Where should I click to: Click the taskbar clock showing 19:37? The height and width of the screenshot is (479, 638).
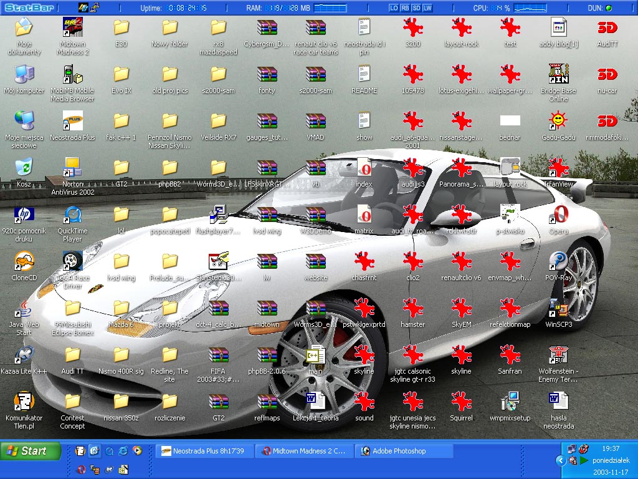pyautogui.click(x=611, y=448)
